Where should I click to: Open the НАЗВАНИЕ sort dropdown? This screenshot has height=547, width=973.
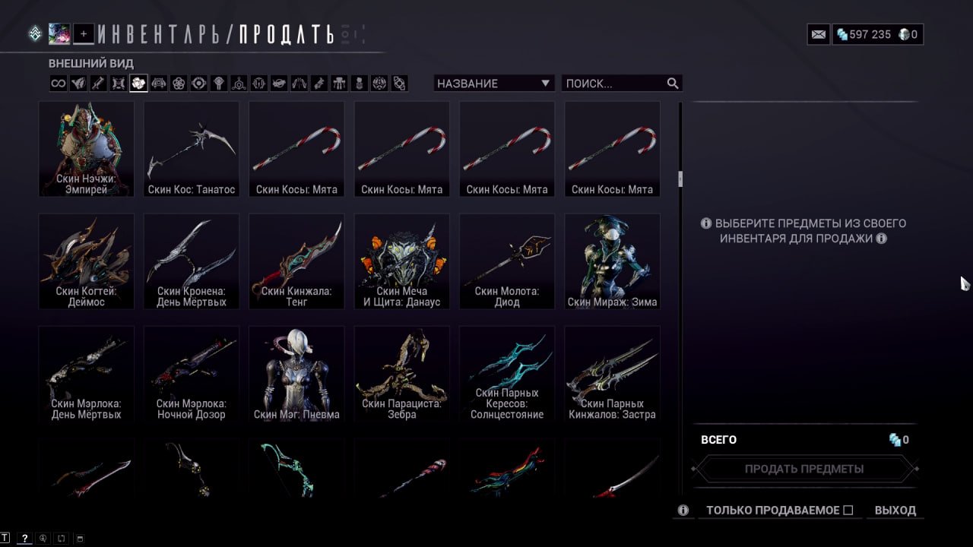(494, 84)
